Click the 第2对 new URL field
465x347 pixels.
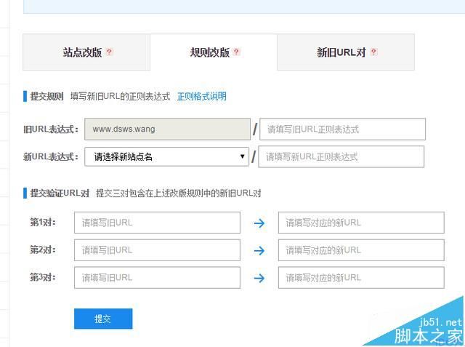(x=361, y=250)
